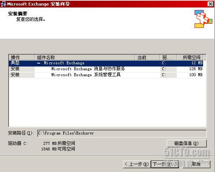The width and height of the screenshot is (215, 172).
Task: Click the 驱... drive column header
Action: click(169, 57)
